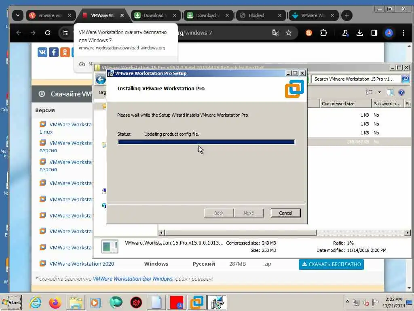This screenshot has height=311, width=414.
Task: Show hidden tray icons arrow
Action: (x=347, y=302)
